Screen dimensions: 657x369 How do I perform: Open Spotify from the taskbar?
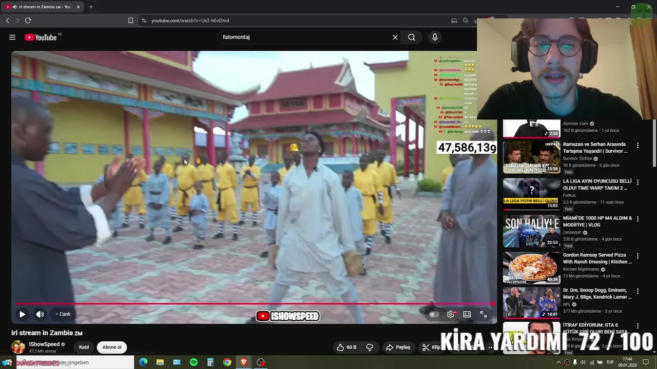[x=194, y=362]
